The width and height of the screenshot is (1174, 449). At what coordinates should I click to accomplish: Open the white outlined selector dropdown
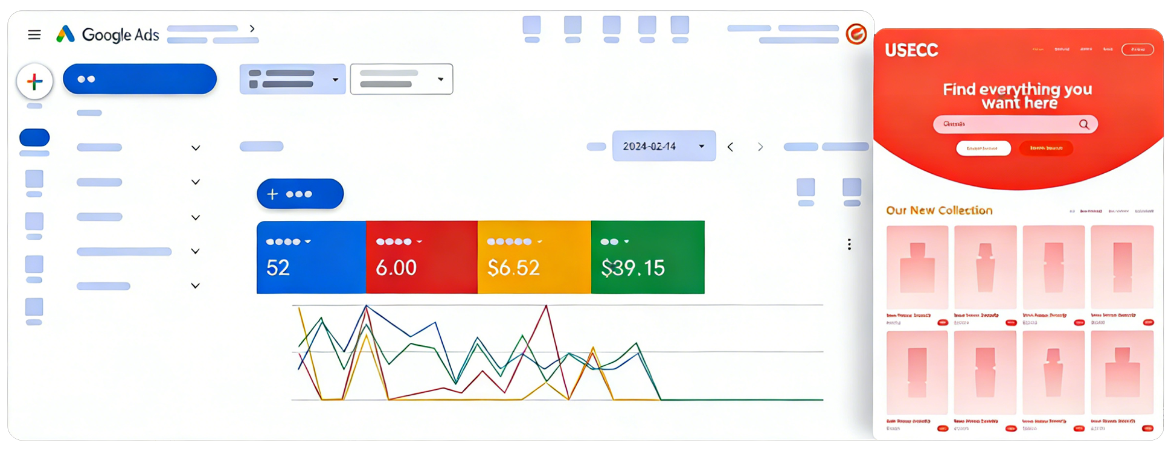coord(402,79)
